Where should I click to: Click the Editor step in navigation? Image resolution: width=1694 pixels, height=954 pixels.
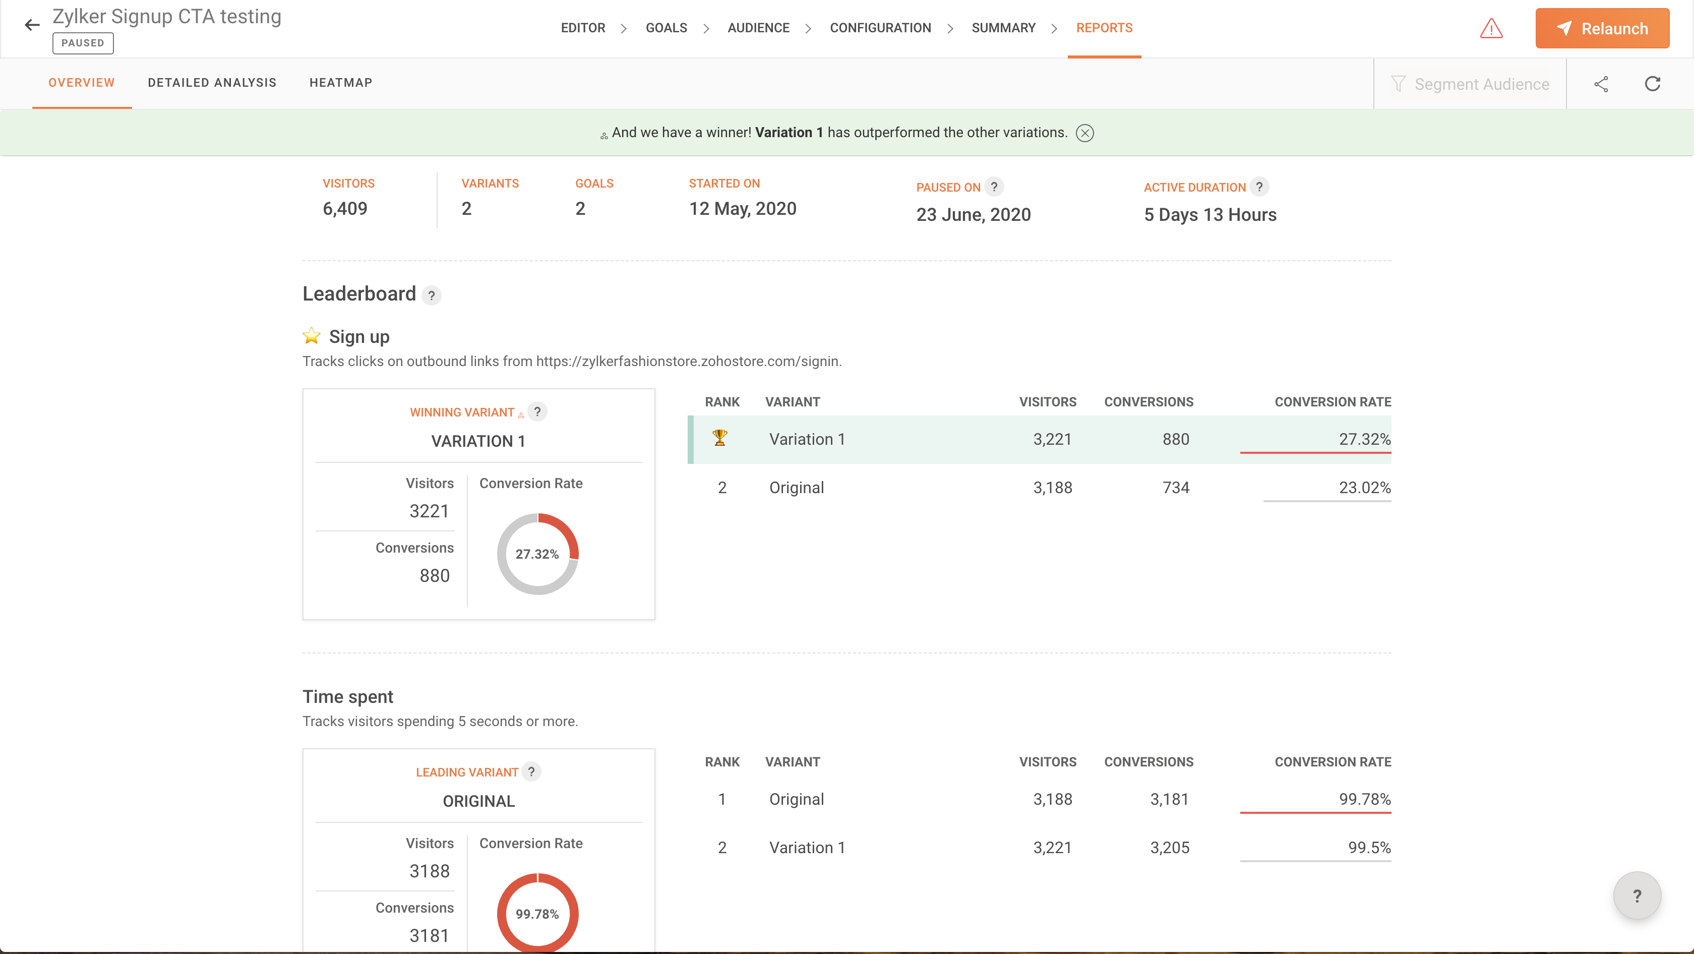pos(583,28)
